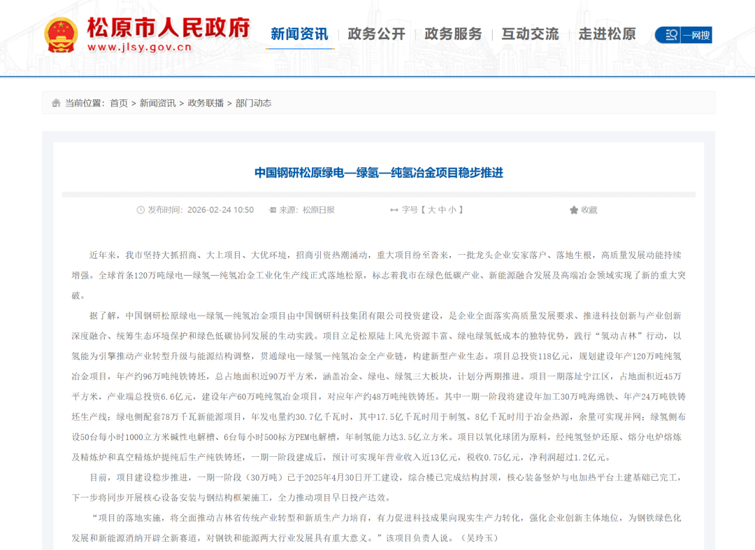755x550 pixels.
Task: Open the 互动交流 navigation tab
Action: point(530,33)
